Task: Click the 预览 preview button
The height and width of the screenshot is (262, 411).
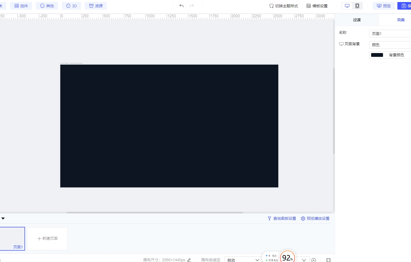Action: pos(384,6)
